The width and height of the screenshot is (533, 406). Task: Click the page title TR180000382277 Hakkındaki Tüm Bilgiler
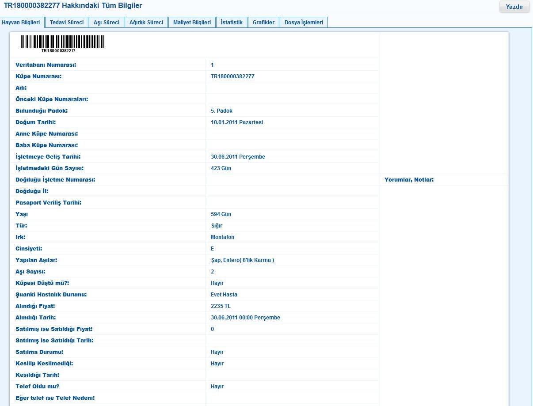(73, 5)
